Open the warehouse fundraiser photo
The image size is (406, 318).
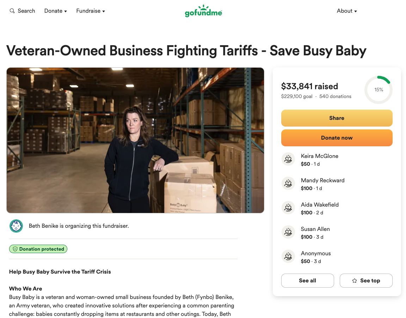coord(135,140)
